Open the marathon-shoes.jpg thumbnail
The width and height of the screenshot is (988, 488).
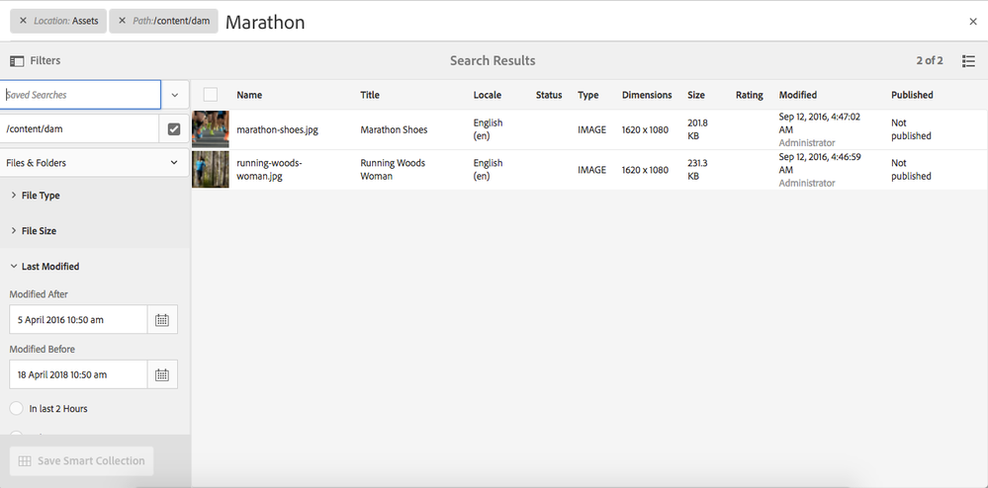[211, 129]
